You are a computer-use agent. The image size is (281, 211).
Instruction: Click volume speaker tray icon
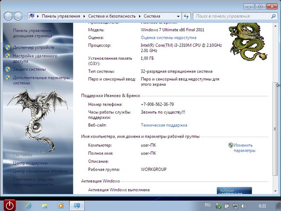tap(244, 206)
